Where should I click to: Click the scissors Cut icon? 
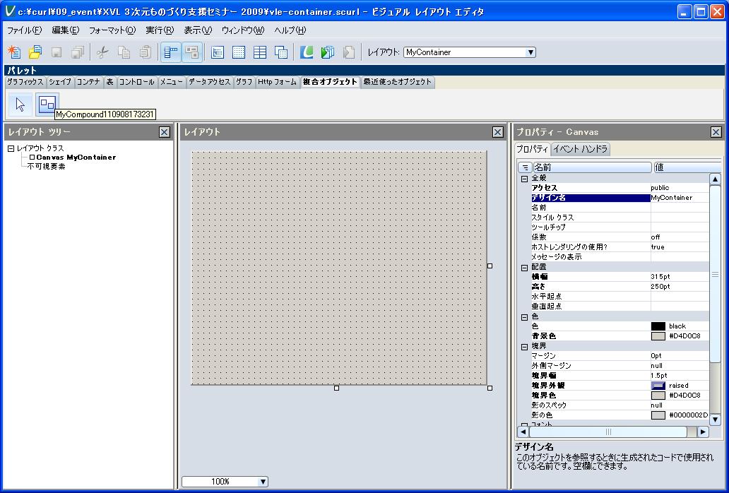[102, 52]
